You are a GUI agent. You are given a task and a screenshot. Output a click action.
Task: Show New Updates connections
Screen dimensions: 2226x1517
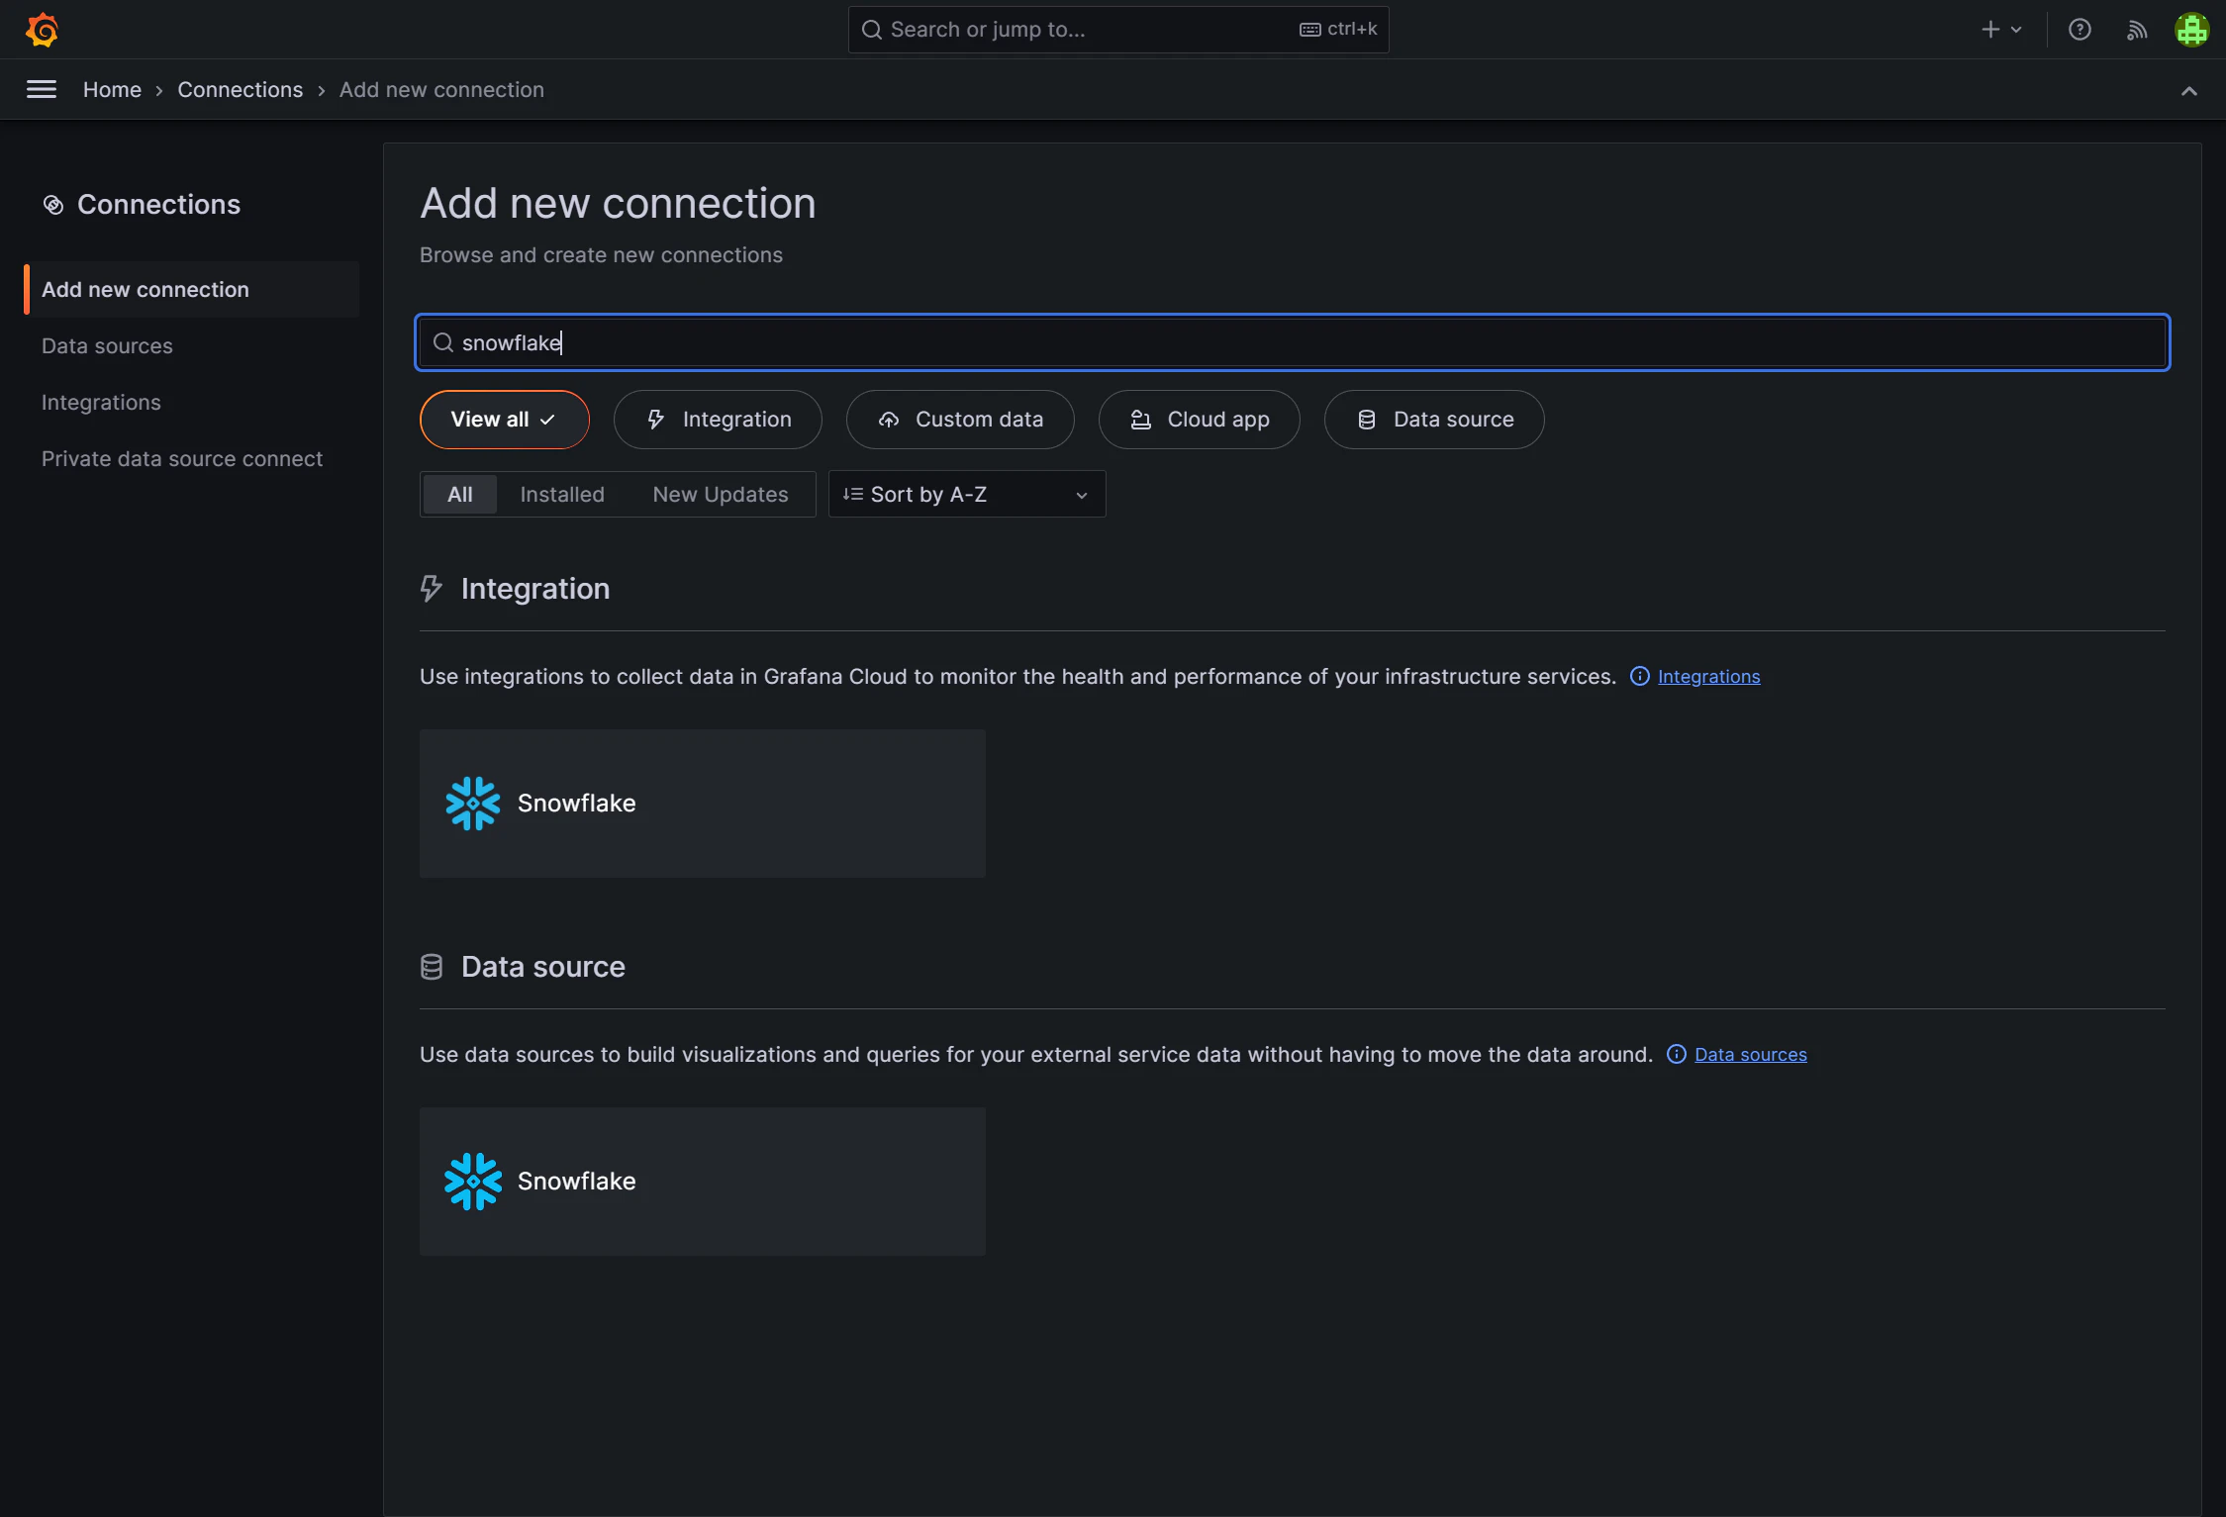720,494
